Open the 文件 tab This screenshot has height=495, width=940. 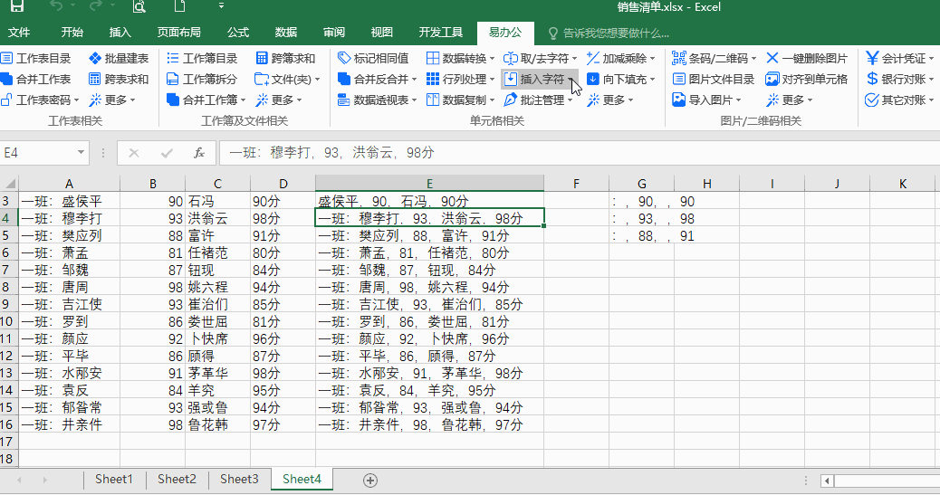pos(19,33)
